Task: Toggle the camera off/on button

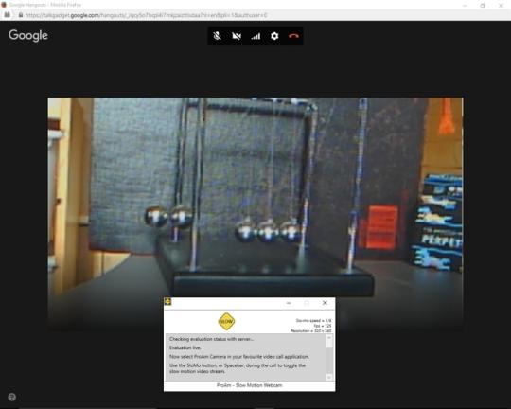Action: tap(237, 36)
